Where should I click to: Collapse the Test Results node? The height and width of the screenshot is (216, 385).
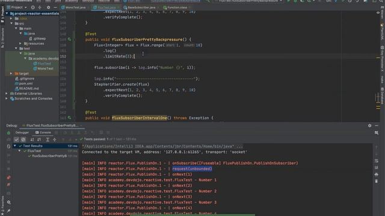point(15,146)
